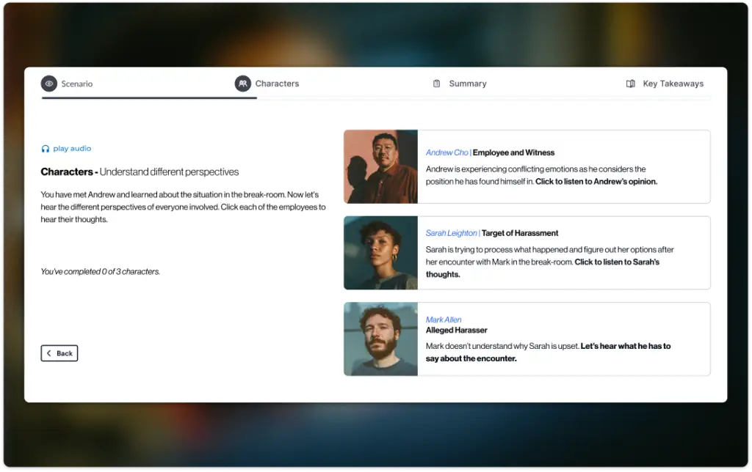The height and width of the screenshot is (472, 752).
Task: Click the headphones icon for audio
Action: (46, 149)
